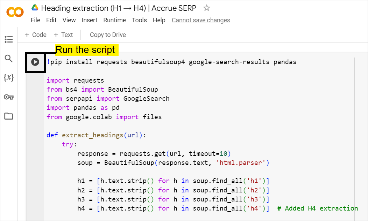This screenshot has height=221, width=368.
Task: Click the Google Drive icon beside title
Action: [x=35, y=8]
